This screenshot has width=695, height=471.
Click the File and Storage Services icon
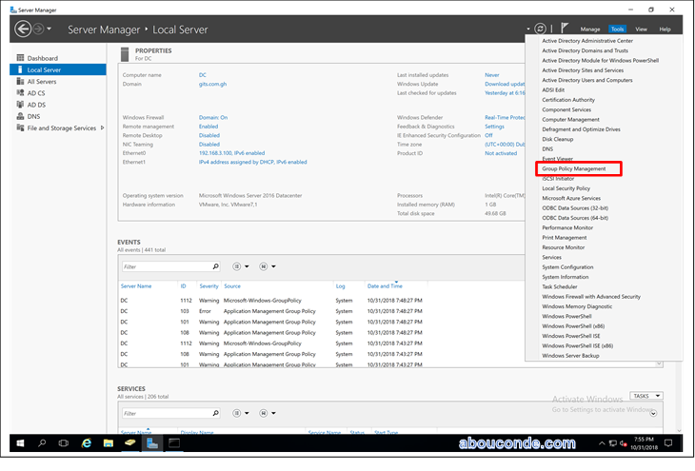[x=20, y=128]
